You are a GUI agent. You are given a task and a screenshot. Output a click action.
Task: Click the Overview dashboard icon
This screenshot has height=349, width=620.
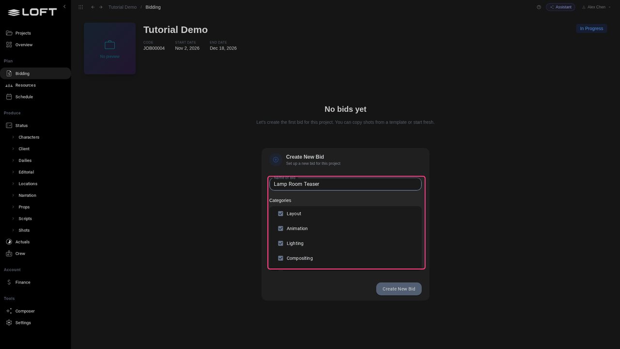coord(9,45)
